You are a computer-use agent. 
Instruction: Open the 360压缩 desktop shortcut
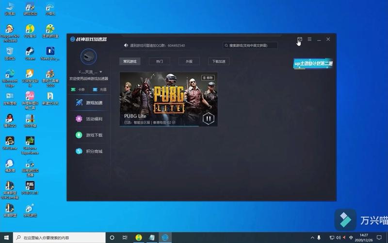pyautogui.click(x=30, y=121)
